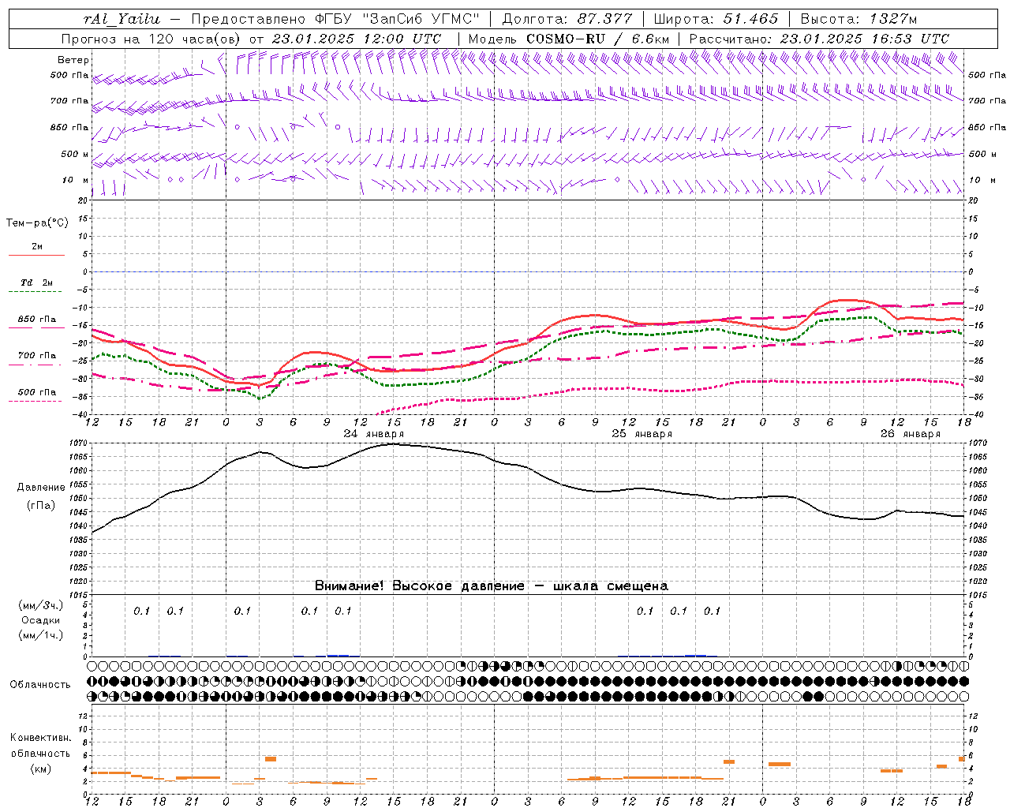Click the warning Внимание! Высокое давление — шкала смещена

tap(491, 586)
